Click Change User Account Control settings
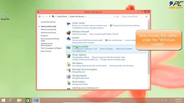 click(126, 25)
